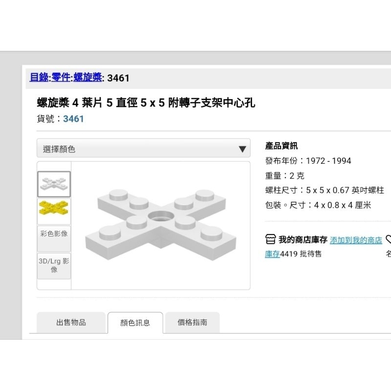Click the product title 螺旋槳 4 葉片 heading
Image resolution: width=391 pixels, height=391 pixels.
coord(146,103)
